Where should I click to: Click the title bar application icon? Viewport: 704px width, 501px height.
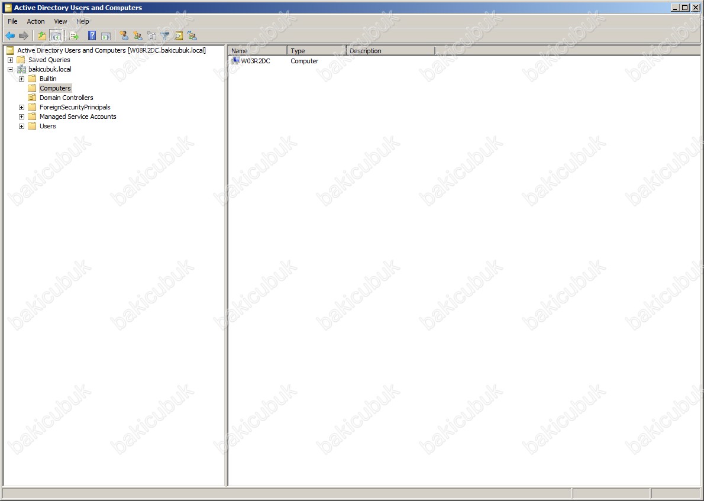[x=8, y=8]
